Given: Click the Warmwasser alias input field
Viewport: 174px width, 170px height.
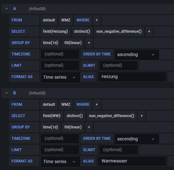Looking at the screenshot, I should [132, 161].
